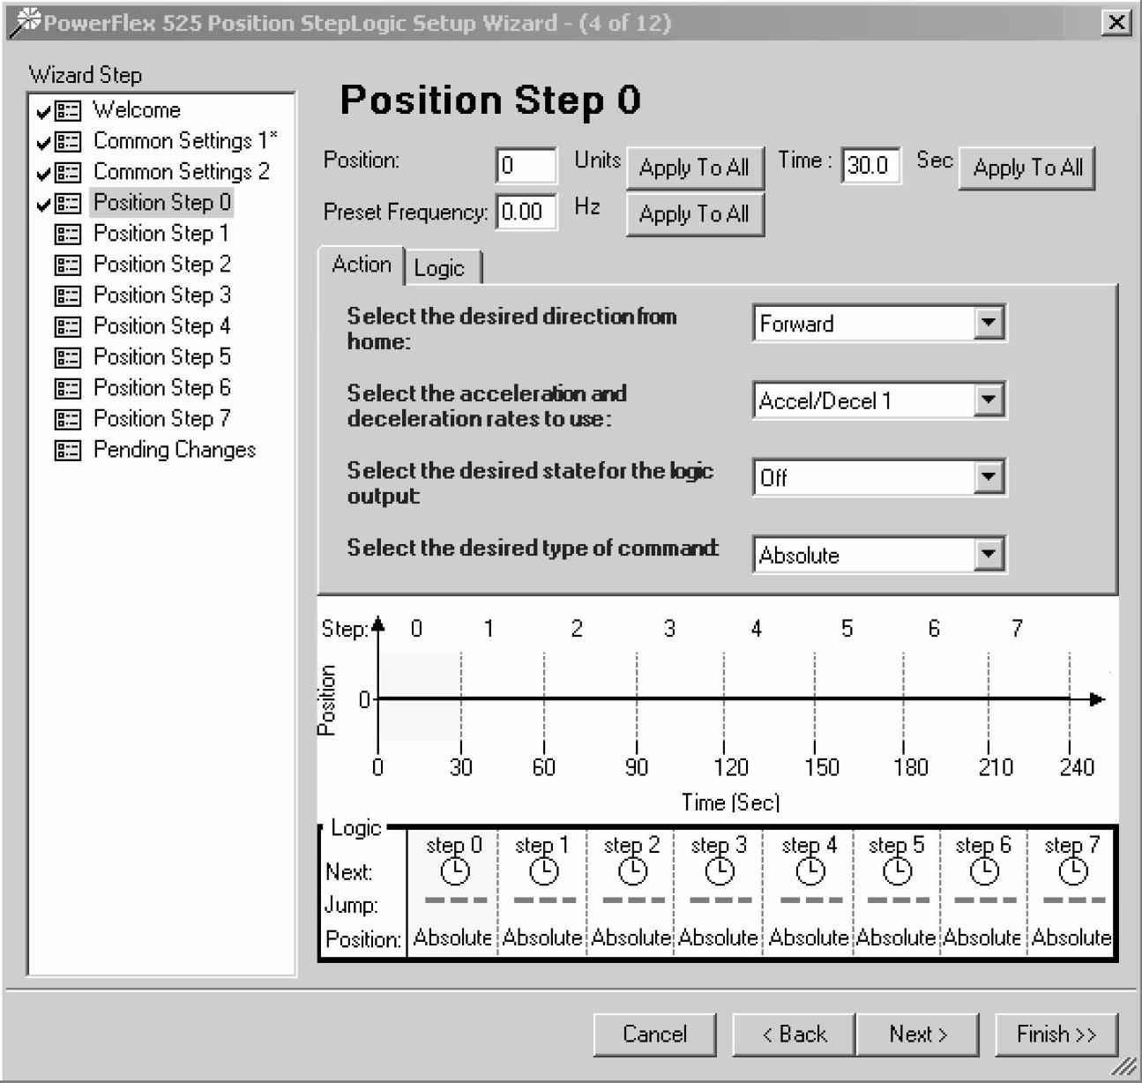Viewport: 1142px width, 1083px height.
Task: Click Apply To All next to Time
Action: (x=1027, y=168)
